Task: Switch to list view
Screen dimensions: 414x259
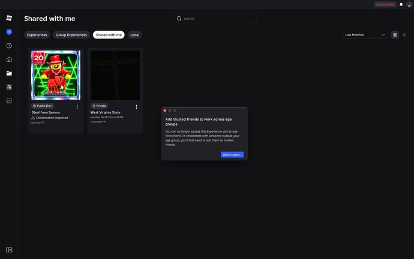Action: 404,35
